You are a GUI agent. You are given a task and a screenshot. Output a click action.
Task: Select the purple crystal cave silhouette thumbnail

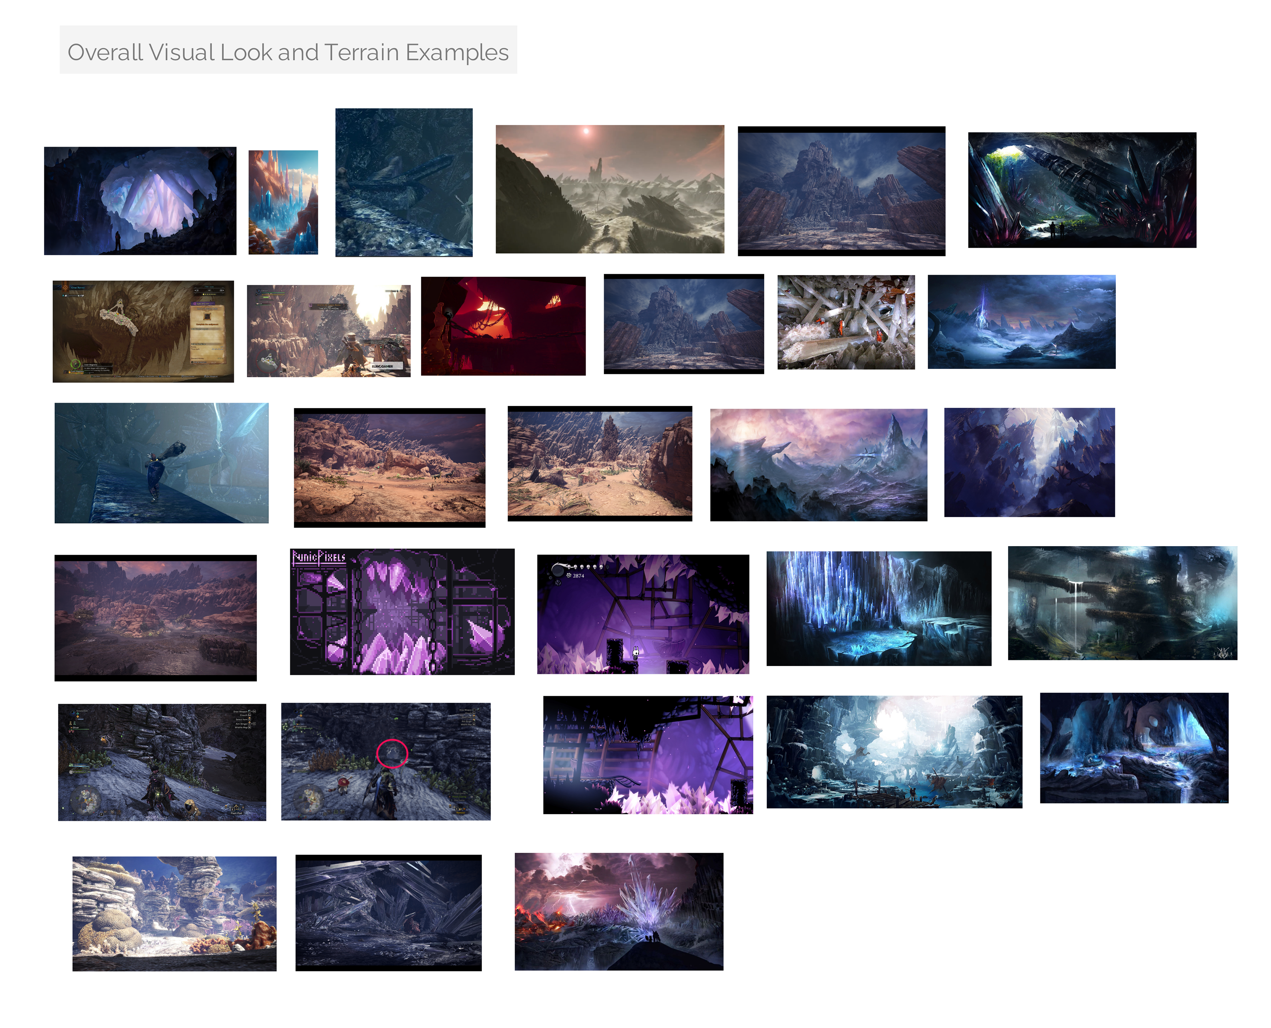140,201
